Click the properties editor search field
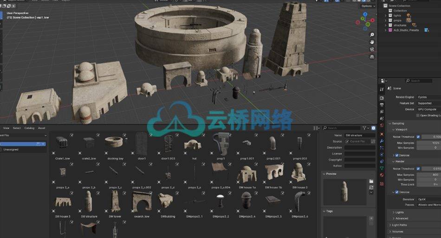 (x=419, y=81)
